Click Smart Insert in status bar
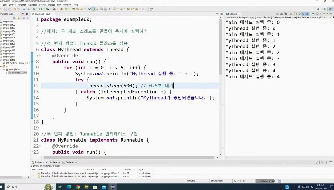 coord(217,181)
